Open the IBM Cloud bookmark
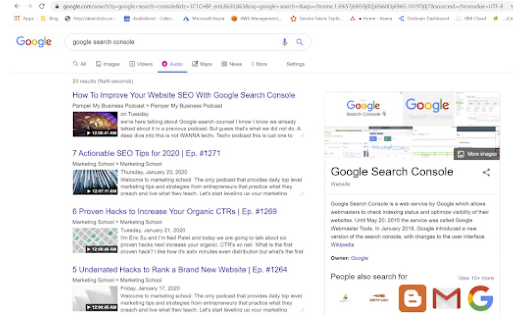The height and width of the screenshot is (314, 523). [471, 19]
